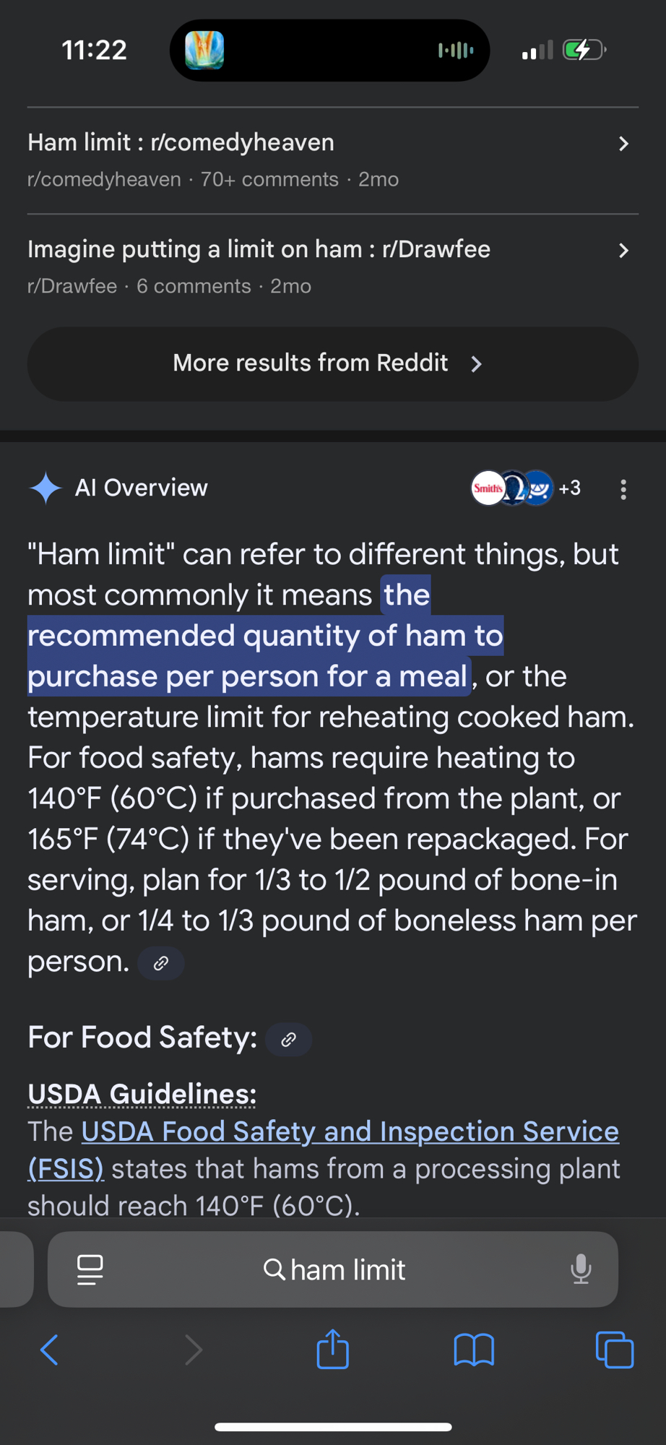Expand "Imagine putting a limit on ham" chevron
This screenshot has height=1445, width=666.
tap(623, 251)
